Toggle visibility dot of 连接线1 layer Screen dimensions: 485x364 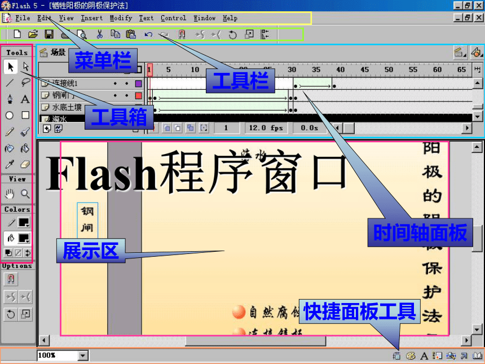pos(115,84)
